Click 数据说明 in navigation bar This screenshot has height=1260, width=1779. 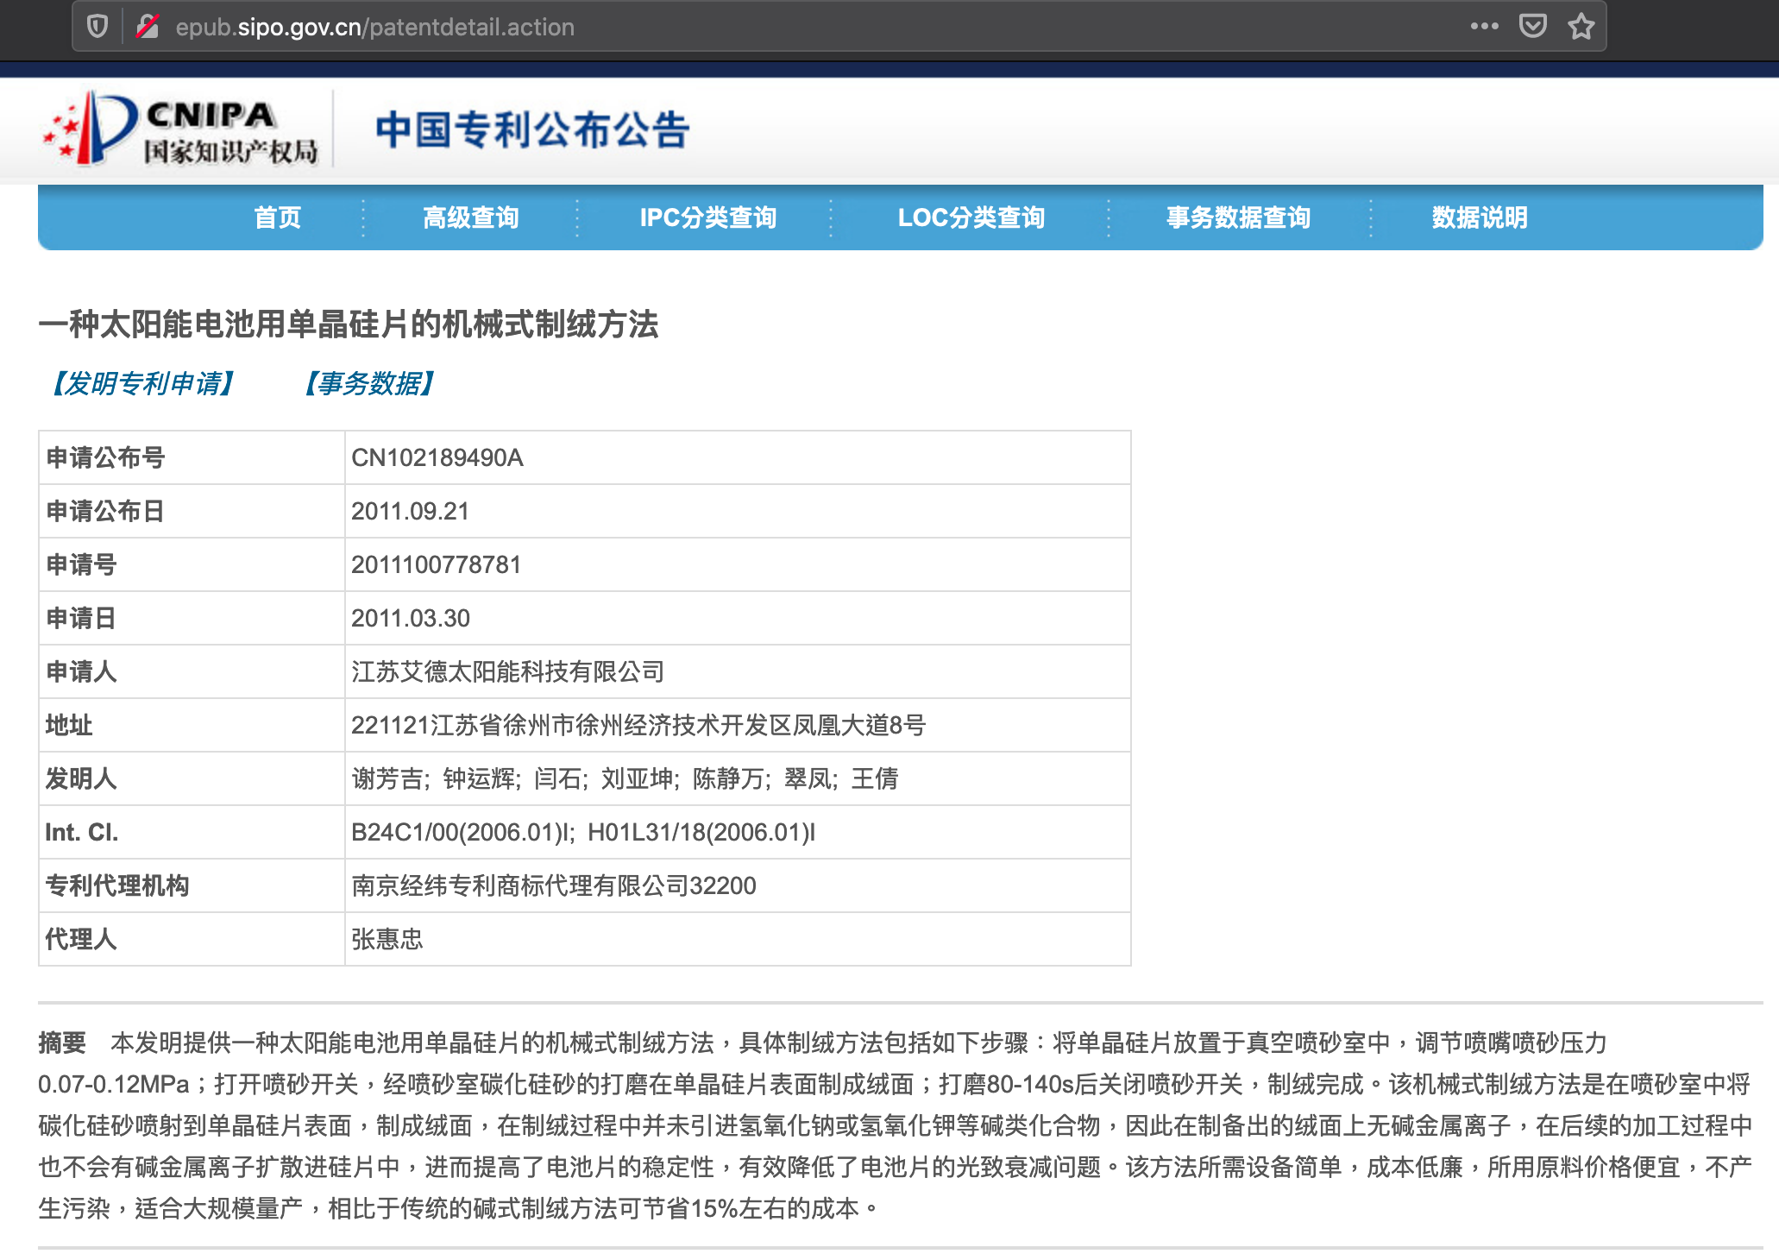[x=1479, y=217]
